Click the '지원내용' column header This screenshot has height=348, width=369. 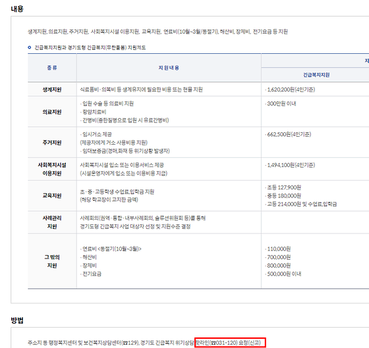(x=169, y=68)
